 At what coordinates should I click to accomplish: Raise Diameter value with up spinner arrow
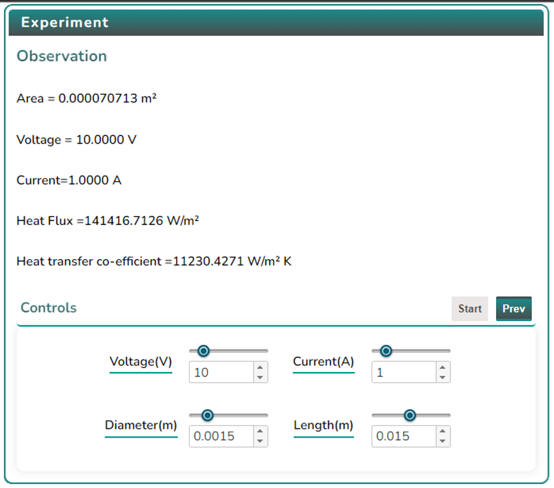pyautogui.click(x=260, y=432)
